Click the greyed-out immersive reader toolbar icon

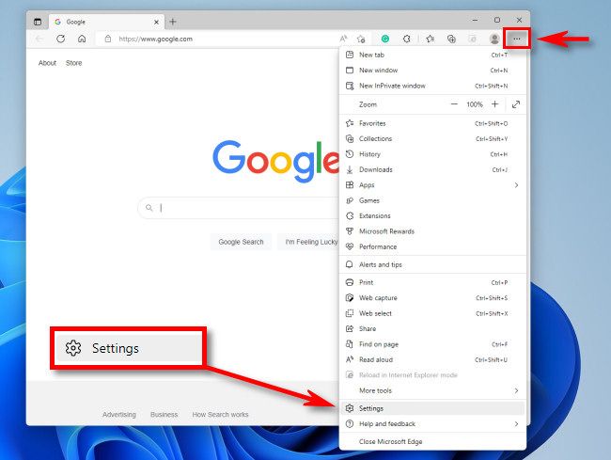tap(472, 39)
